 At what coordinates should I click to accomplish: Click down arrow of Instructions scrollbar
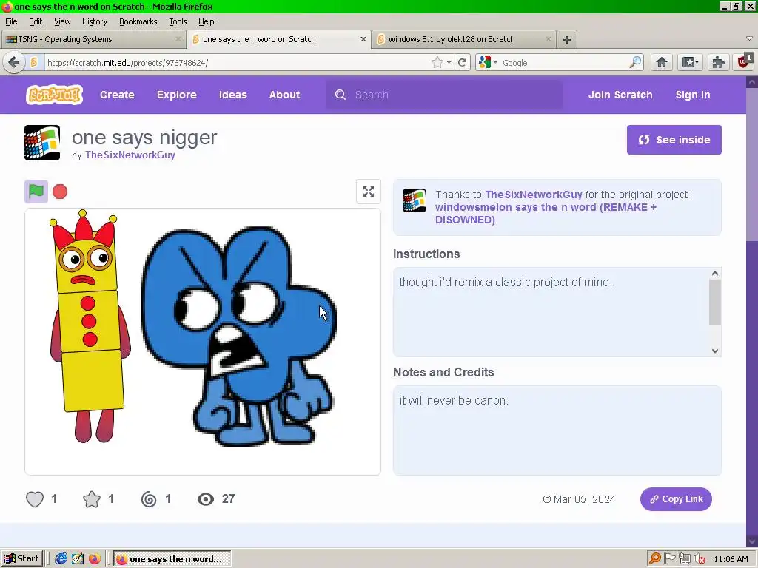pyautogui.click(x=715, y=351)
